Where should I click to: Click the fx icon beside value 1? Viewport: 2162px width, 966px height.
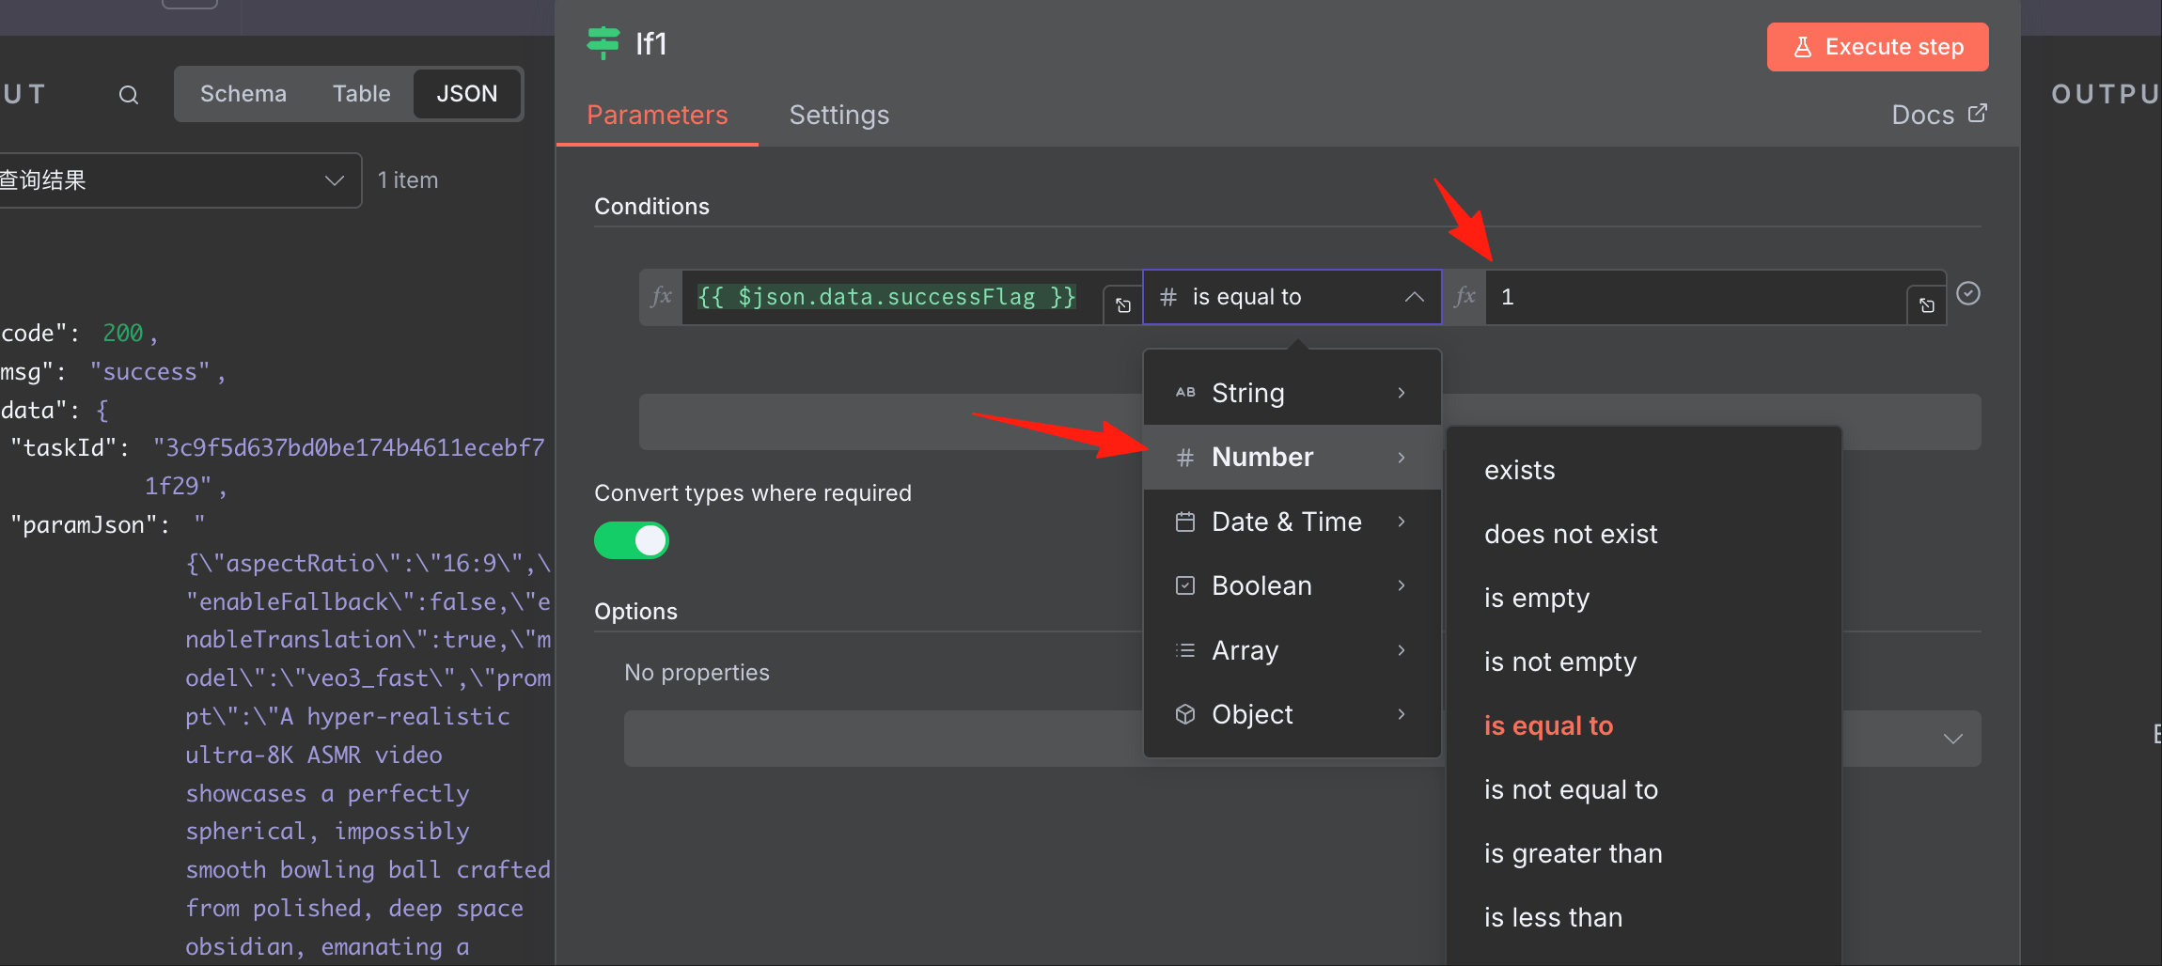click(x=1465, y=297)
